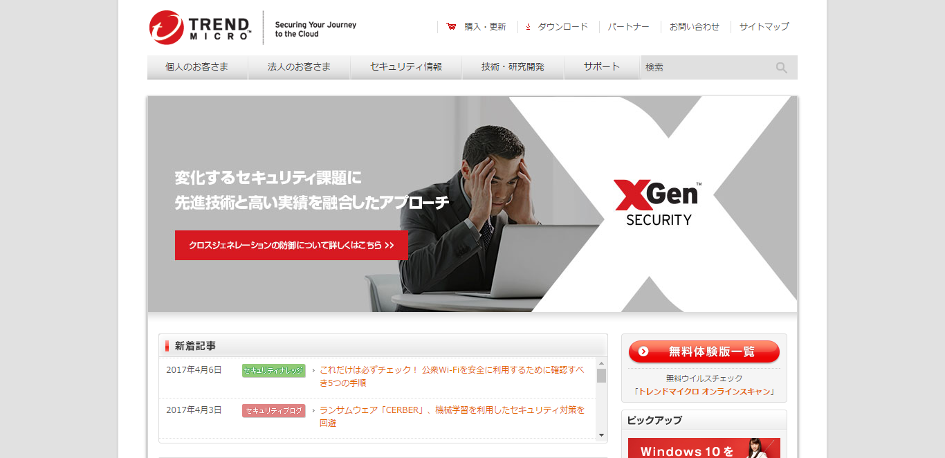This screenshot has width=945, height=458.
Task: Open the 法人のお客さま menu
Action: (x=300, y=67)
